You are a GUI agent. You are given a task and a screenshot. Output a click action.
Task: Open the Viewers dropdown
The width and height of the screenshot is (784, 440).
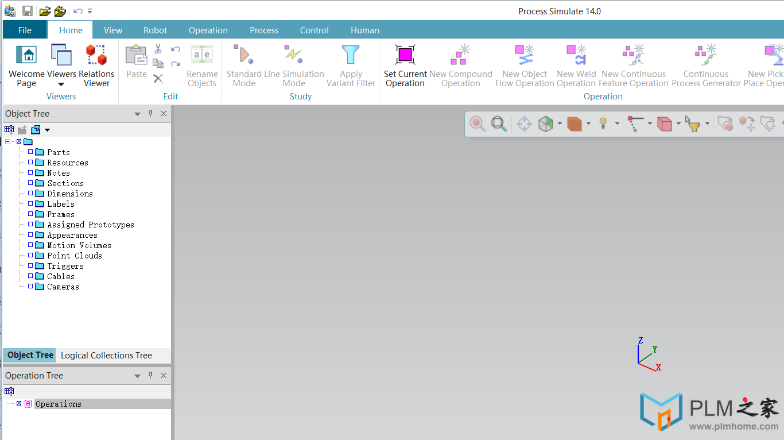(61, 84)
